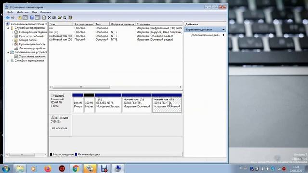Screen dimensions: 308x173
Task: Select Общие папки tree item
Action: pyautogui.click(x=27, y=40)
